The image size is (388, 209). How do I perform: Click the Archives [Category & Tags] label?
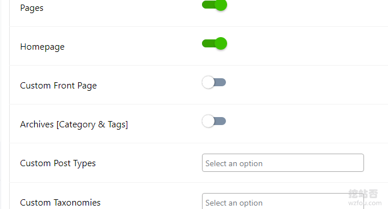74,124
